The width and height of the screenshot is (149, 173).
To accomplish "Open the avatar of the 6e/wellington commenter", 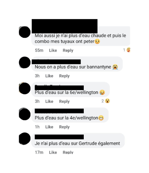I will click(x=24, y=88).
